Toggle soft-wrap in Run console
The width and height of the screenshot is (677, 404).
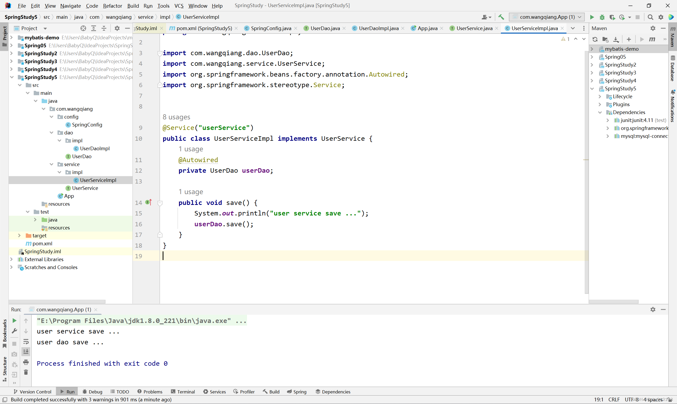pyautogui.click(x=26, y=342)
